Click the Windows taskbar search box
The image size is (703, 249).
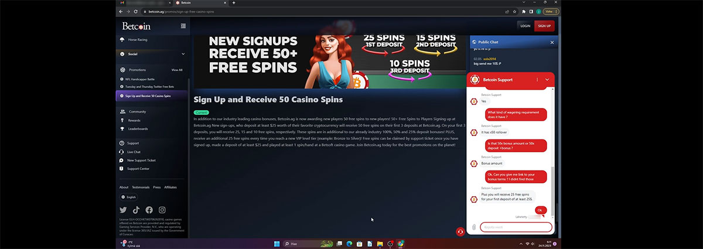pos(309,243)
